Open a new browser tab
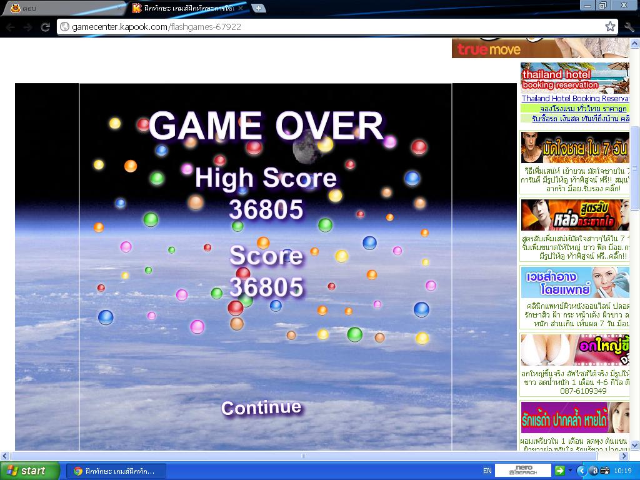This screenshot has width=640, height=480. pyautogui.click(x=258, y=7)
